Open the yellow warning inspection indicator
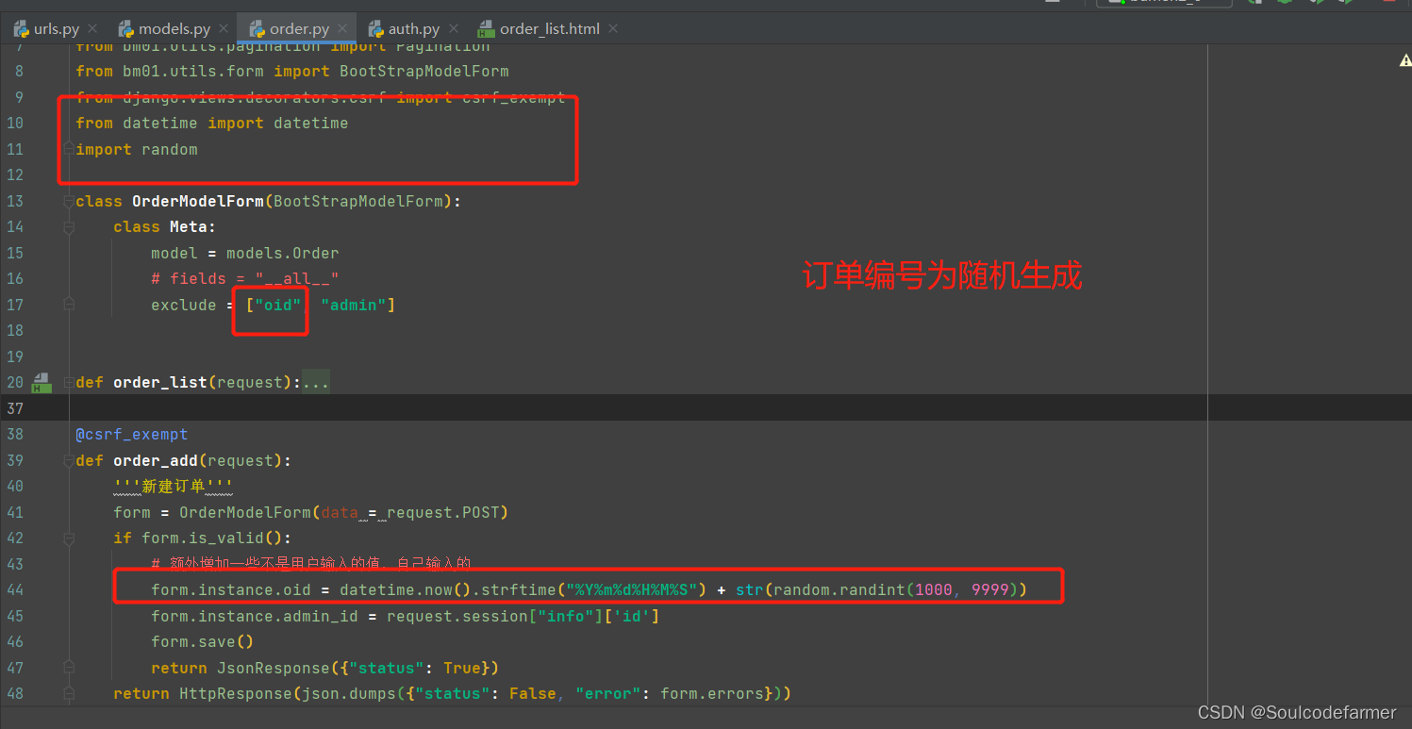Screen dimensions: 1412x729 point(1405,60)
